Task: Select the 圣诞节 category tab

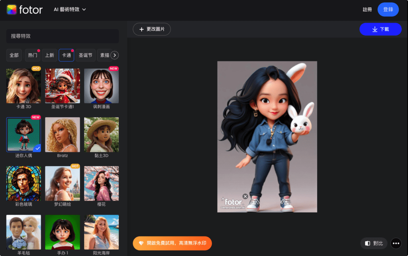Action: 85,55
